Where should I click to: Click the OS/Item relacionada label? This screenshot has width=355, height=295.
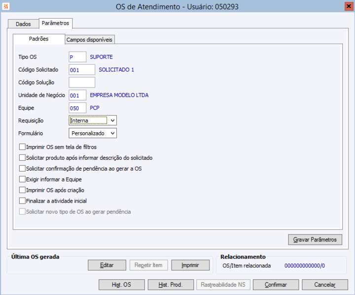(x=247, y=265)
